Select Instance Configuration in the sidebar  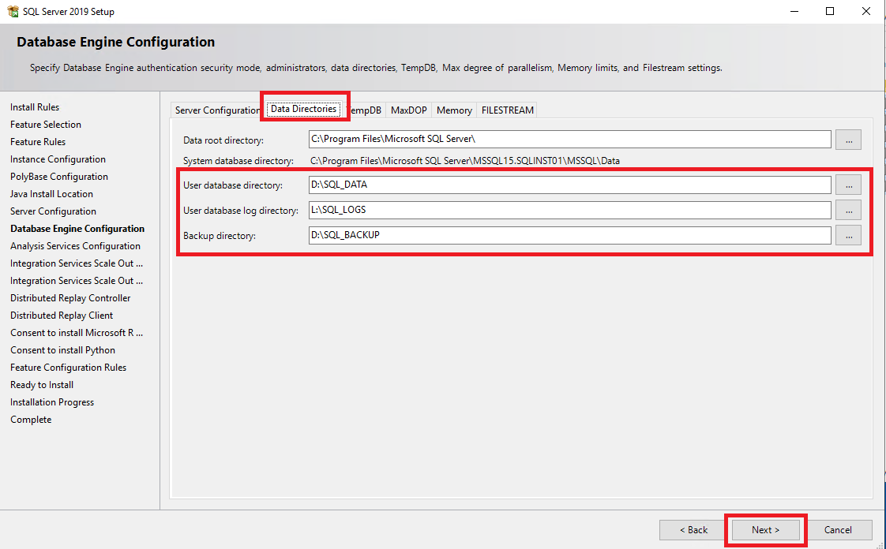(x=58, y=159)
